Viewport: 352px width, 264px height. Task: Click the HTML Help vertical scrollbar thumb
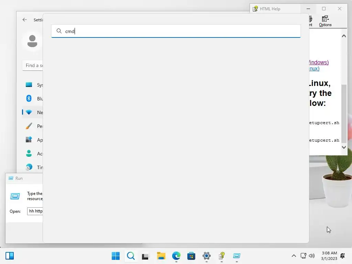(344, 113)
